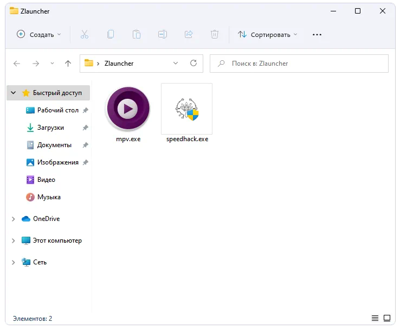Click the mpv.exe file name label
The width and height of the screenshot is (400, 329).
(x=128, y=139)
